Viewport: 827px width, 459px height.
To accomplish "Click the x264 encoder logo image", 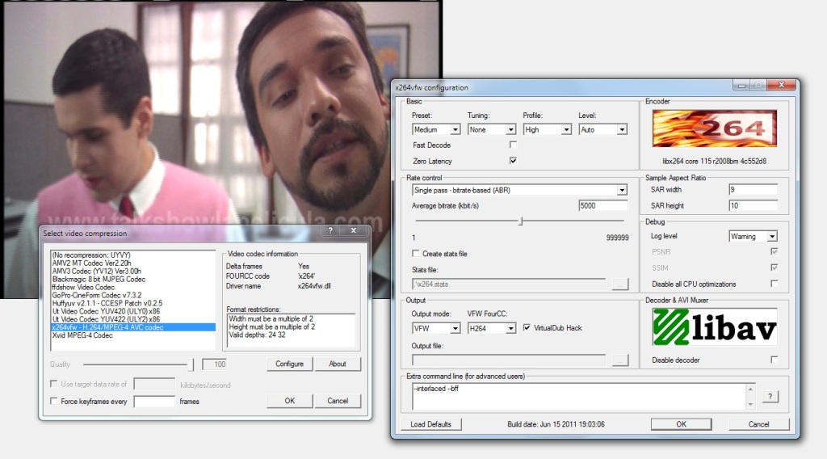I will [714, 128].
